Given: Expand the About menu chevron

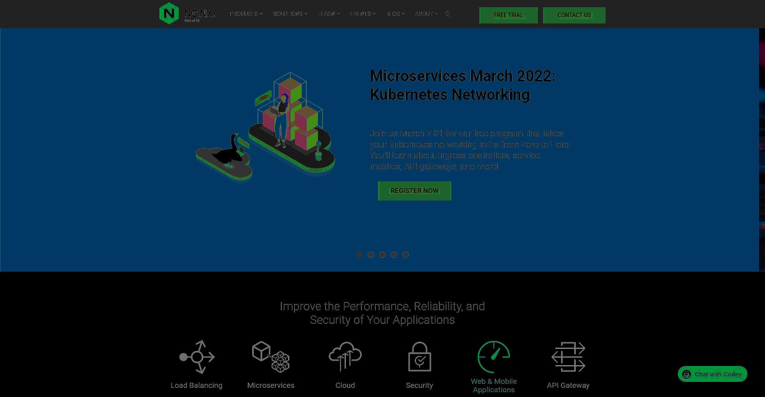Looking at the screenshot, I should [437, 14].
